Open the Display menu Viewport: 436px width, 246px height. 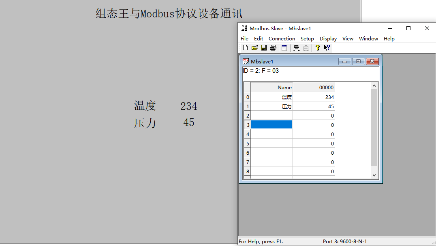coord(328,38)
